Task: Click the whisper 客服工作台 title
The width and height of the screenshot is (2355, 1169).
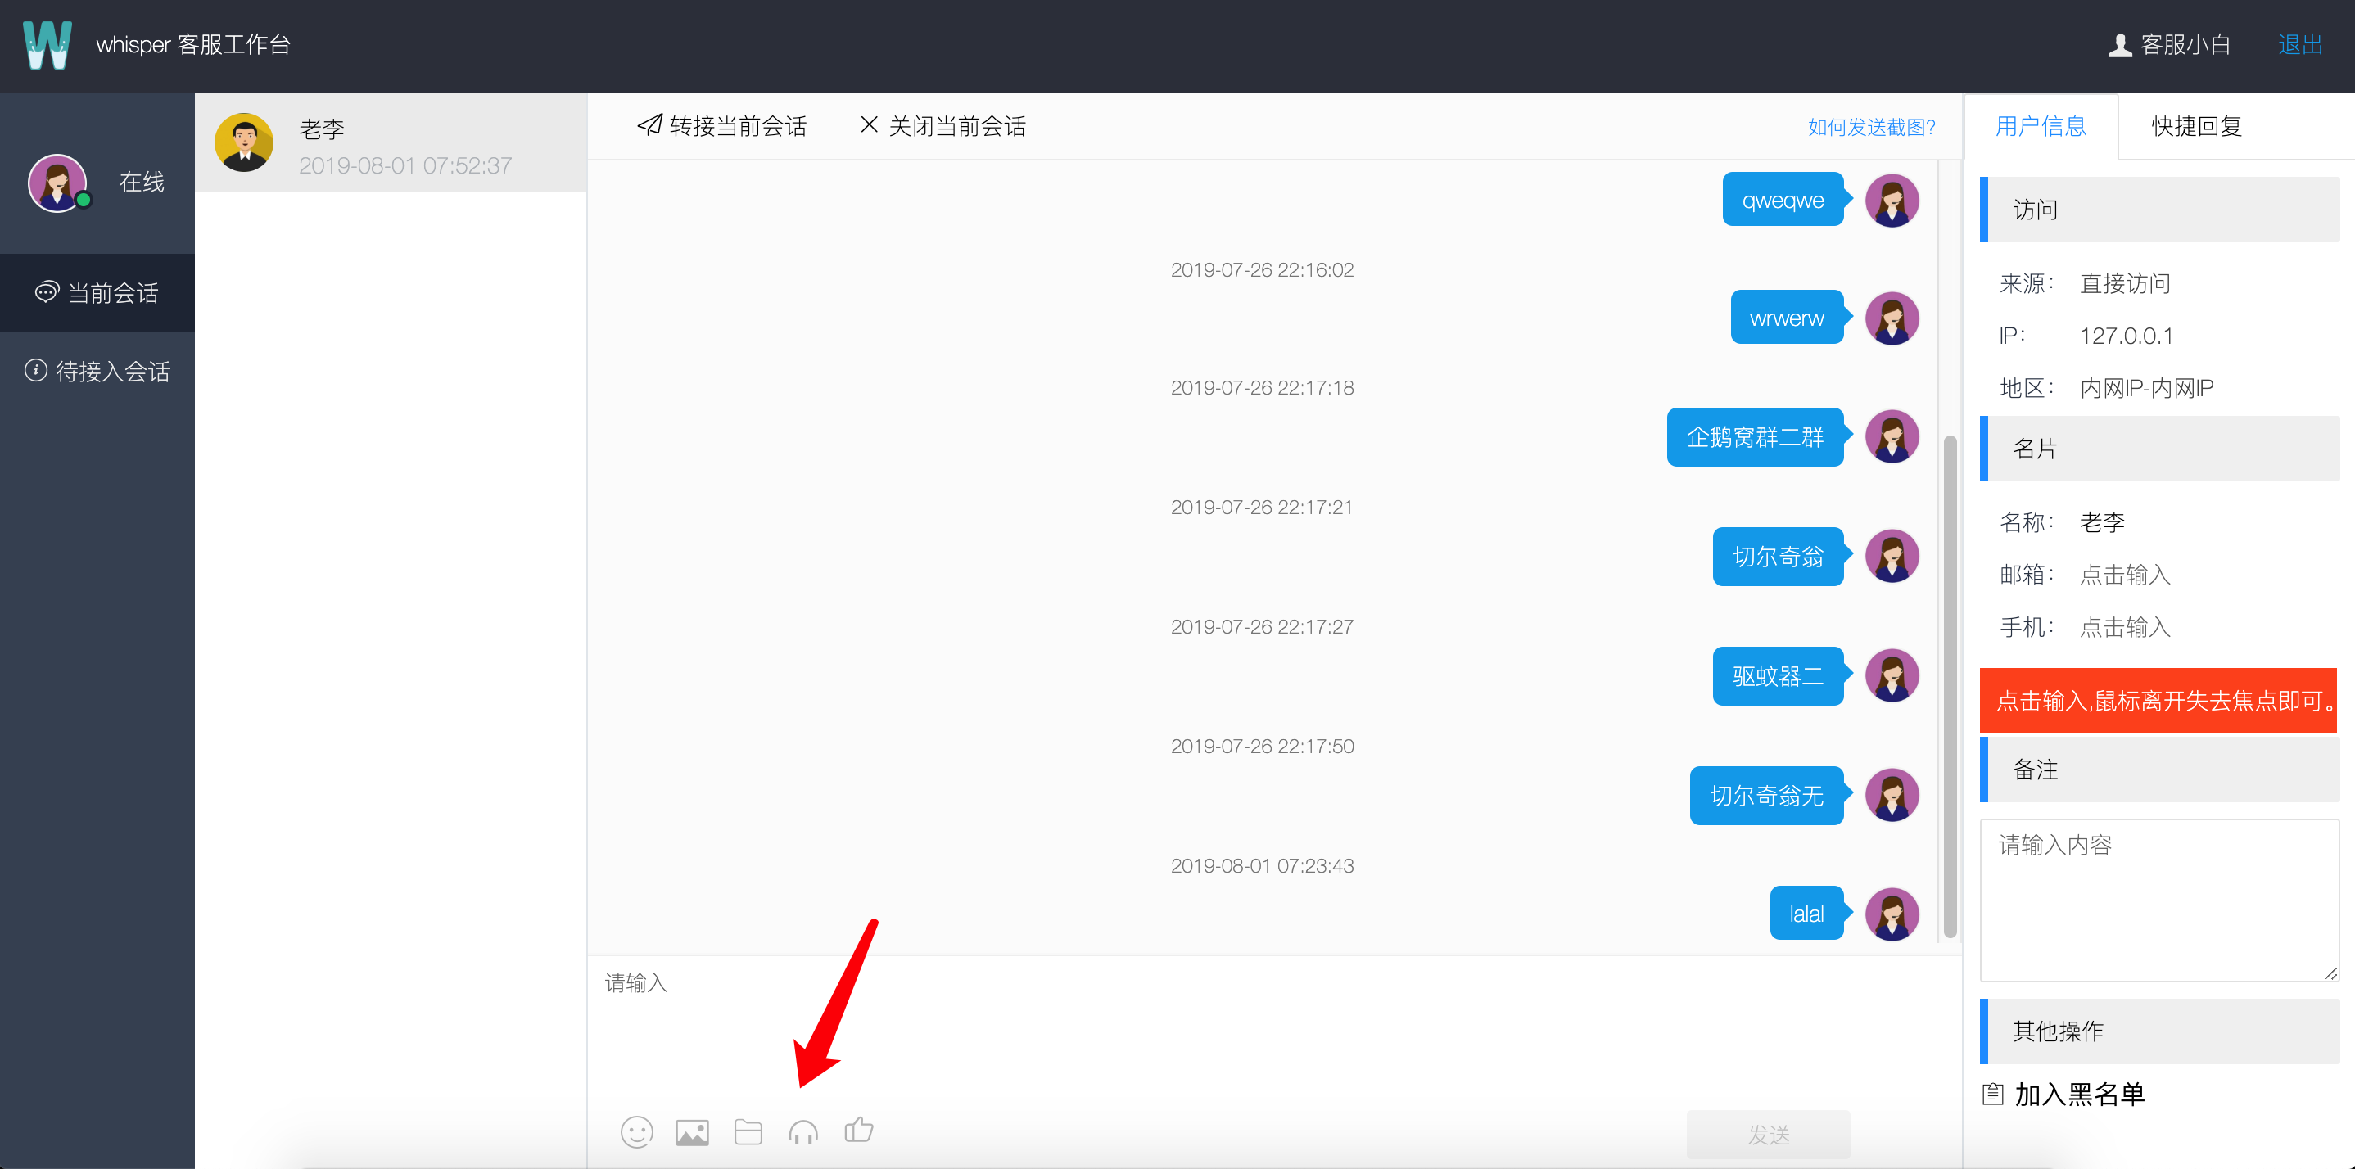Action: 193,45
